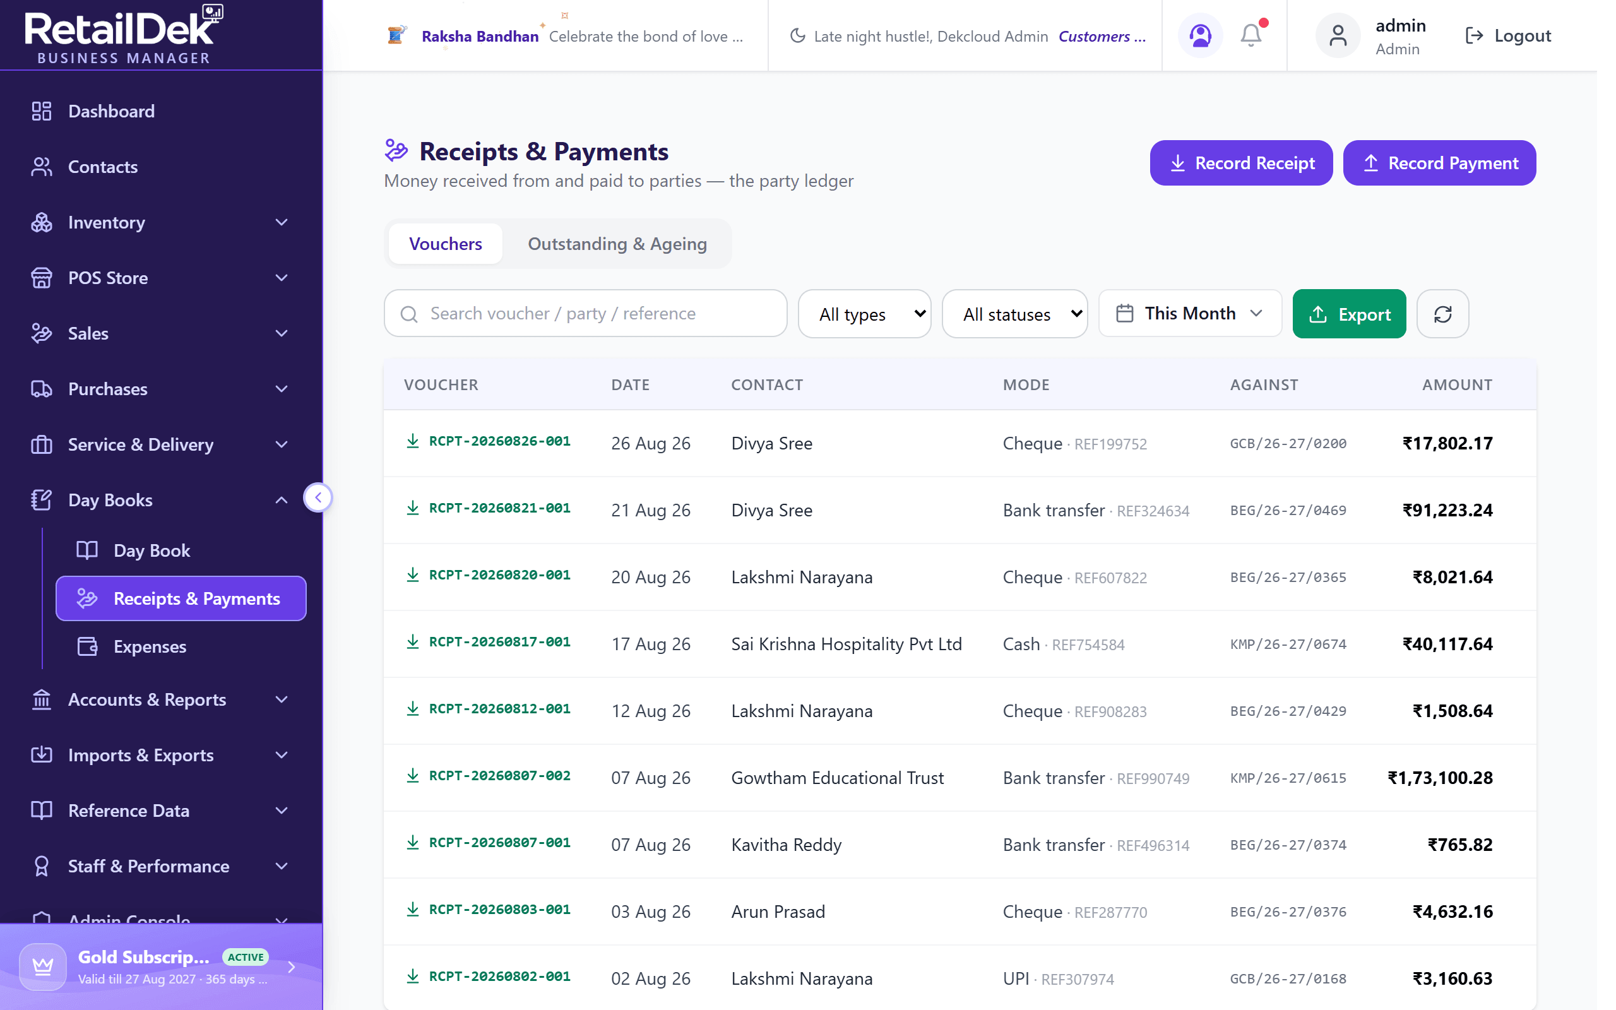Open voucher RCPT-20260807-002
The width and height of the screenshot is (1616, 1010).
coord(499,776)
